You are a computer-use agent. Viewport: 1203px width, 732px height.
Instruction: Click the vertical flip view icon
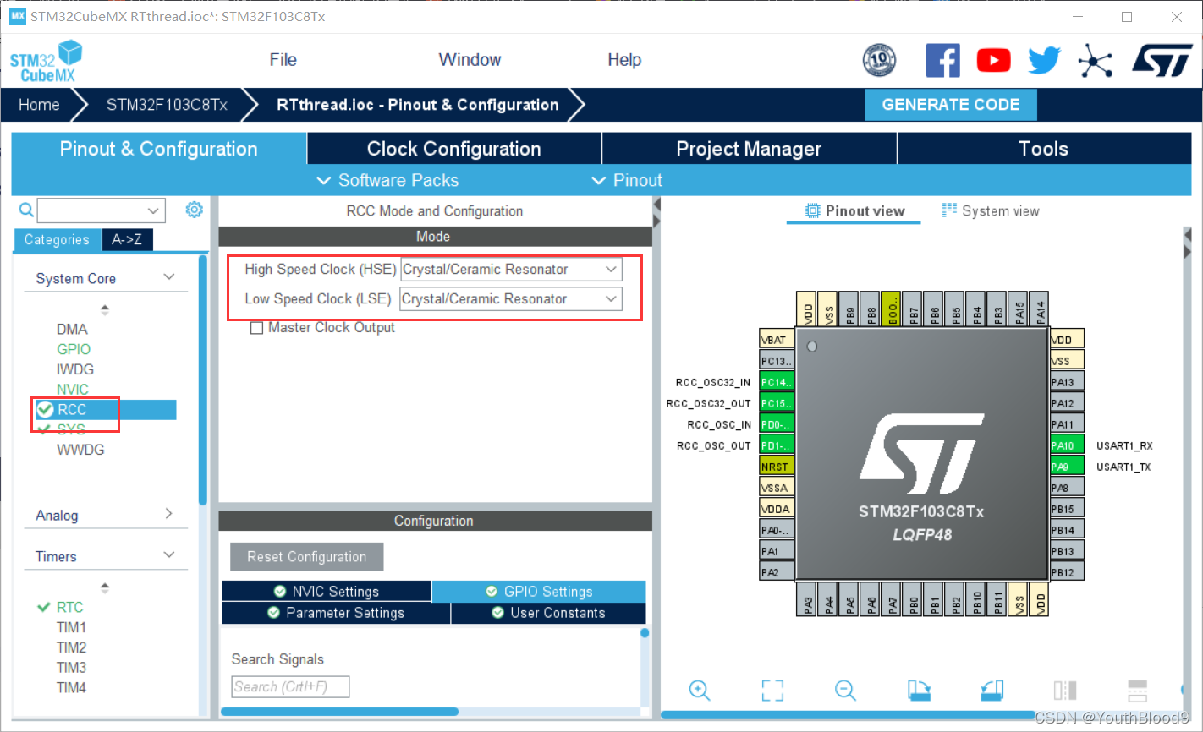1138,690
